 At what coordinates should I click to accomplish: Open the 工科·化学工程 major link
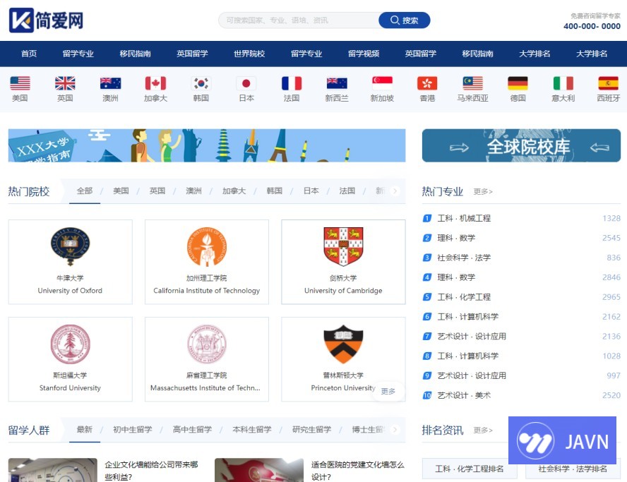[464, 297]
